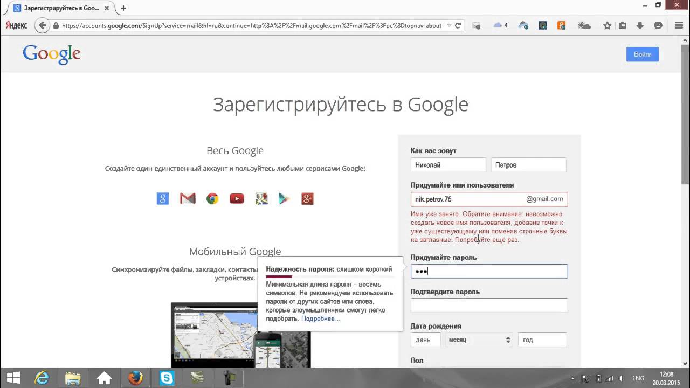Click the YouTube service icon

[x=237, y=199]
